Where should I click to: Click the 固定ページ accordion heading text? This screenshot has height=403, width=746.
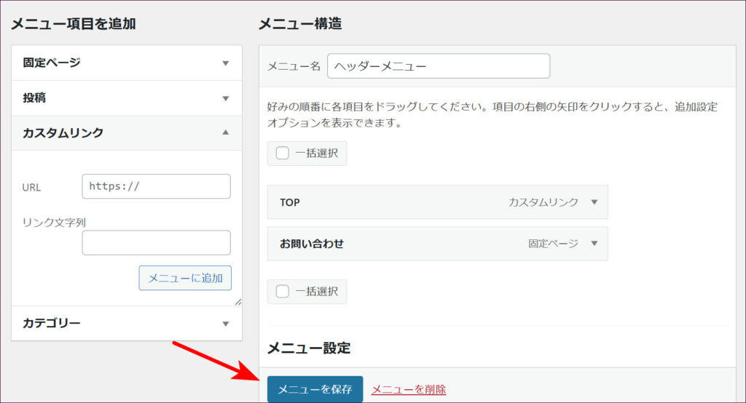pos(52,63)
